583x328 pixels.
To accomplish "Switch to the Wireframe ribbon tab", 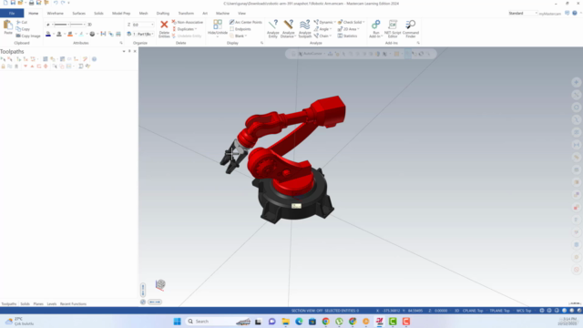I will tap(55, 13).
